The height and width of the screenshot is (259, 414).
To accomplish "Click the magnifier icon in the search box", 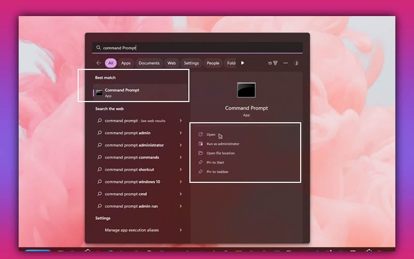I will pyautogui.click(x=98, y=48).
